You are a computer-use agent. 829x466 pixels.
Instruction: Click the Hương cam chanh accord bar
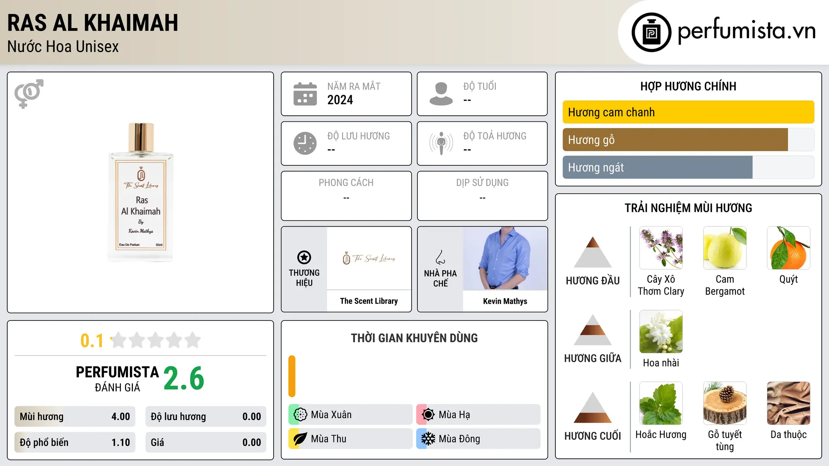(x=689, y=112)
